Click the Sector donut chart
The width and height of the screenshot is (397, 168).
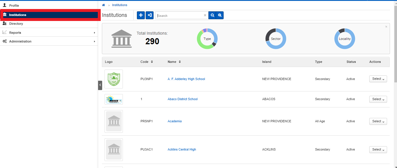(x=276, y=39)
